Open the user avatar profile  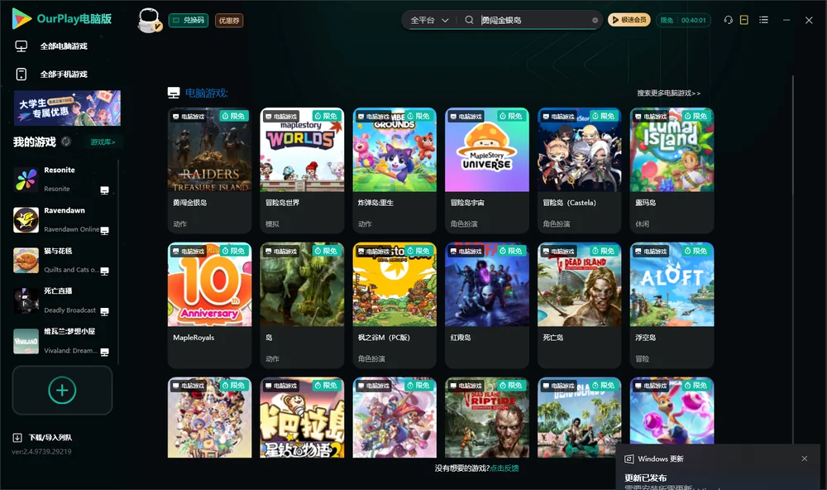pos(149,20)
